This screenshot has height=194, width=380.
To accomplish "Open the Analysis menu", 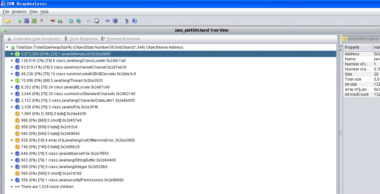I will coord(19,12).
